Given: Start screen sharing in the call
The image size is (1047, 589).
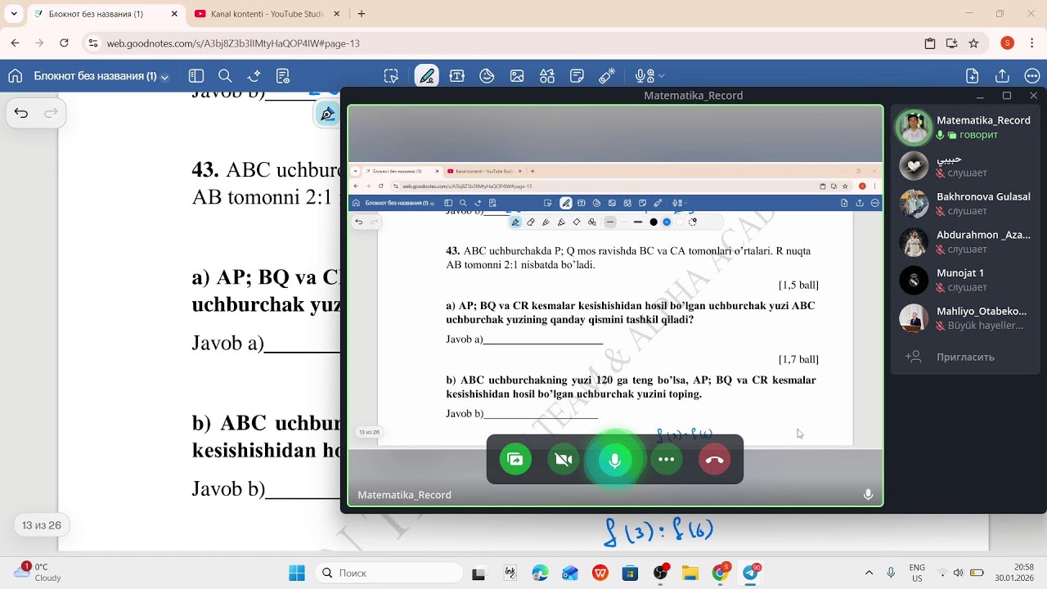Looking at the screenshot, I should pyautogui.click(x=515, y=460).
